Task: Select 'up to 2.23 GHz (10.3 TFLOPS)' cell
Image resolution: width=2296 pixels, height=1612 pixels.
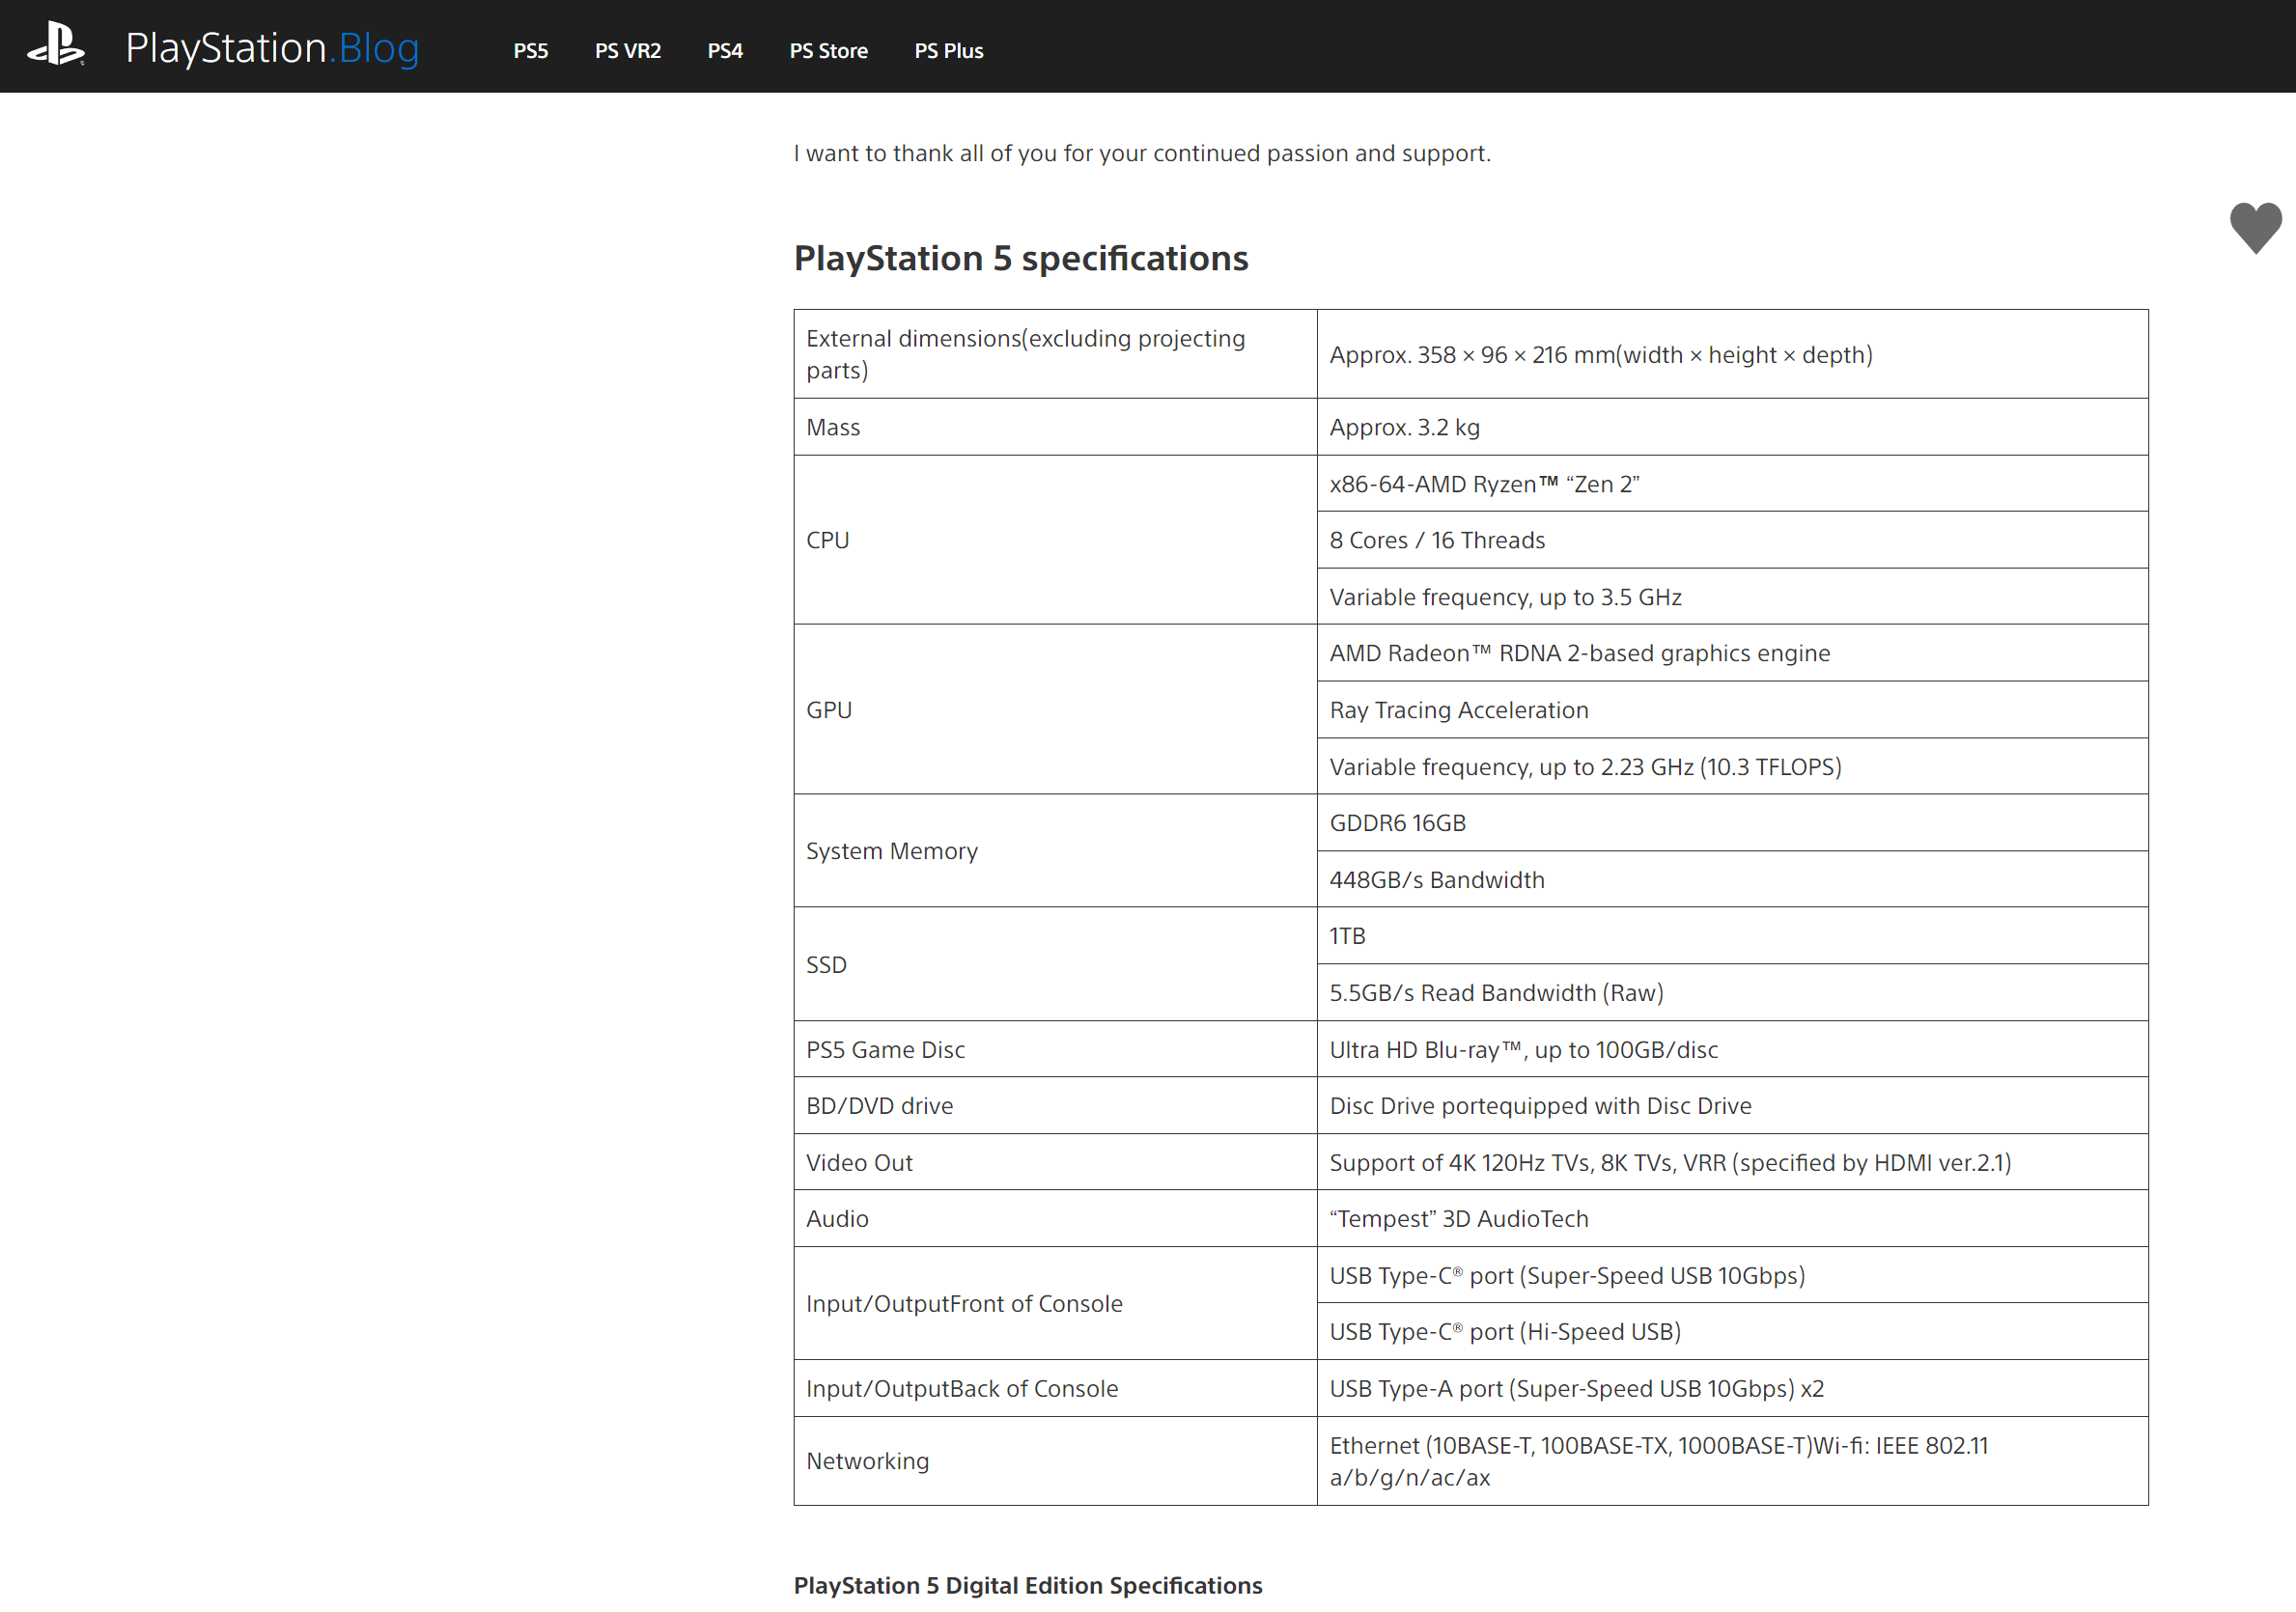Action: coord(1732,767)
